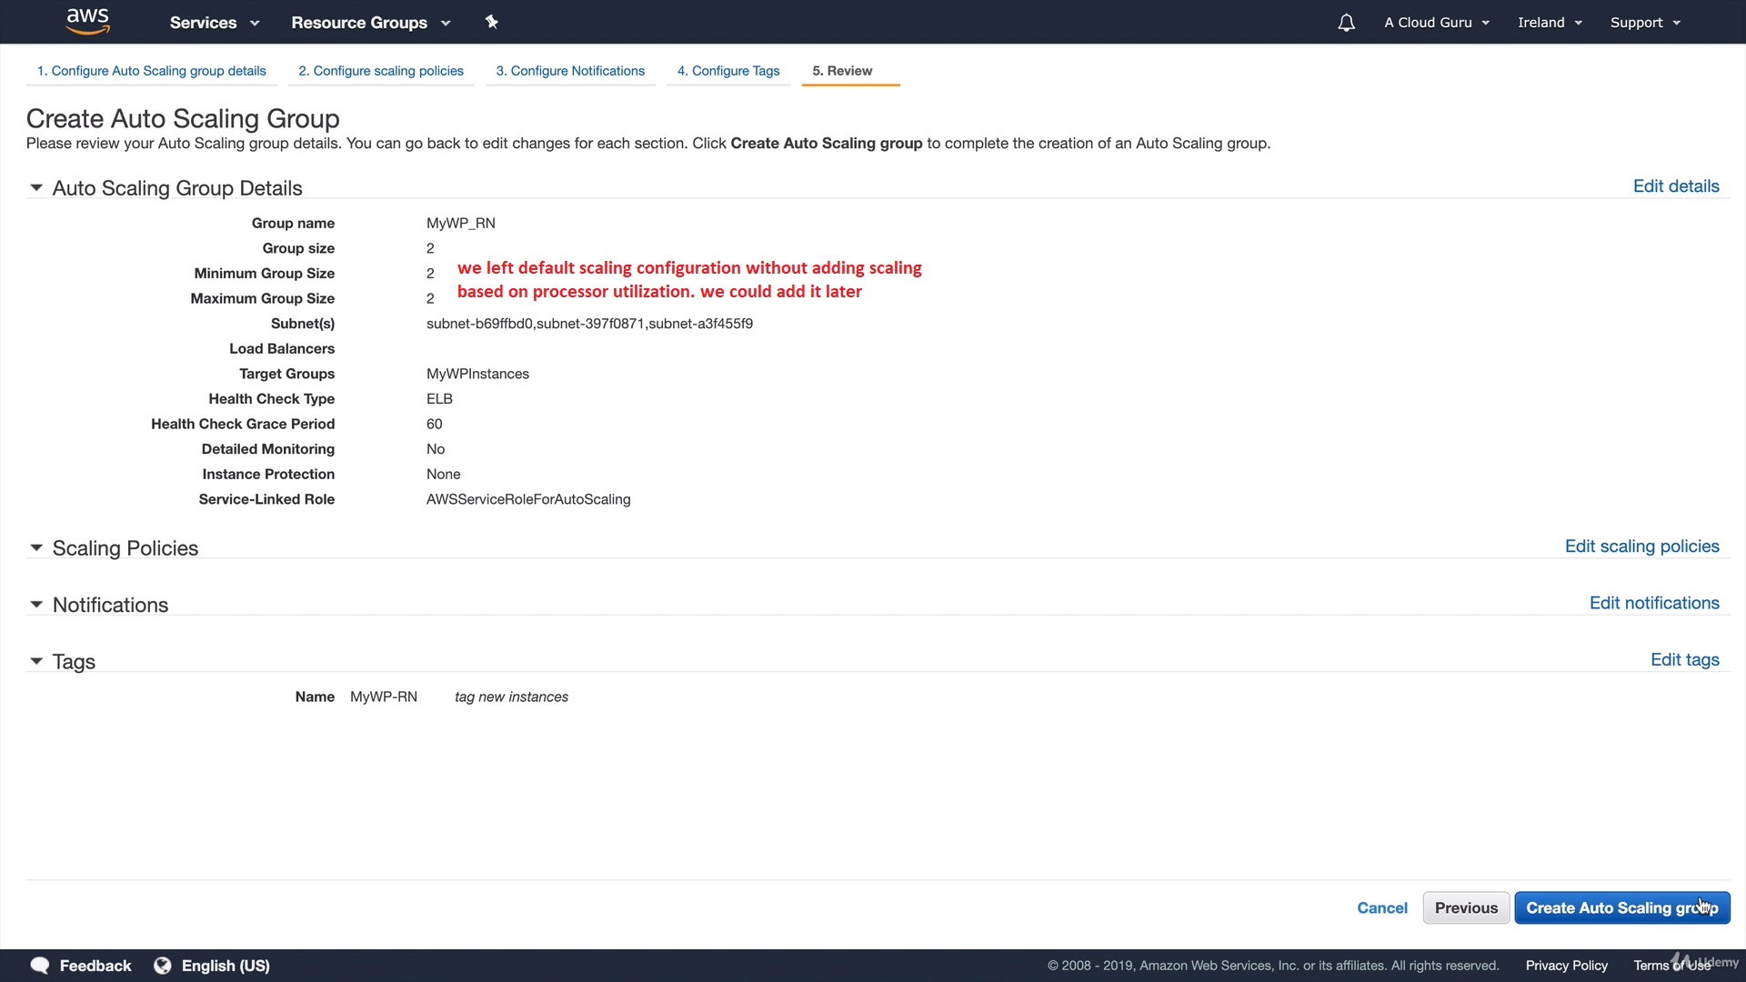Click the Edit scaling policies link

(1641, 546)
